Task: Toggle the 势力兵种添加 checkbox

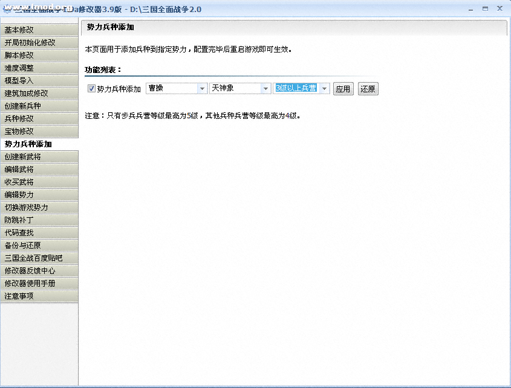Action: coord(92,89)
